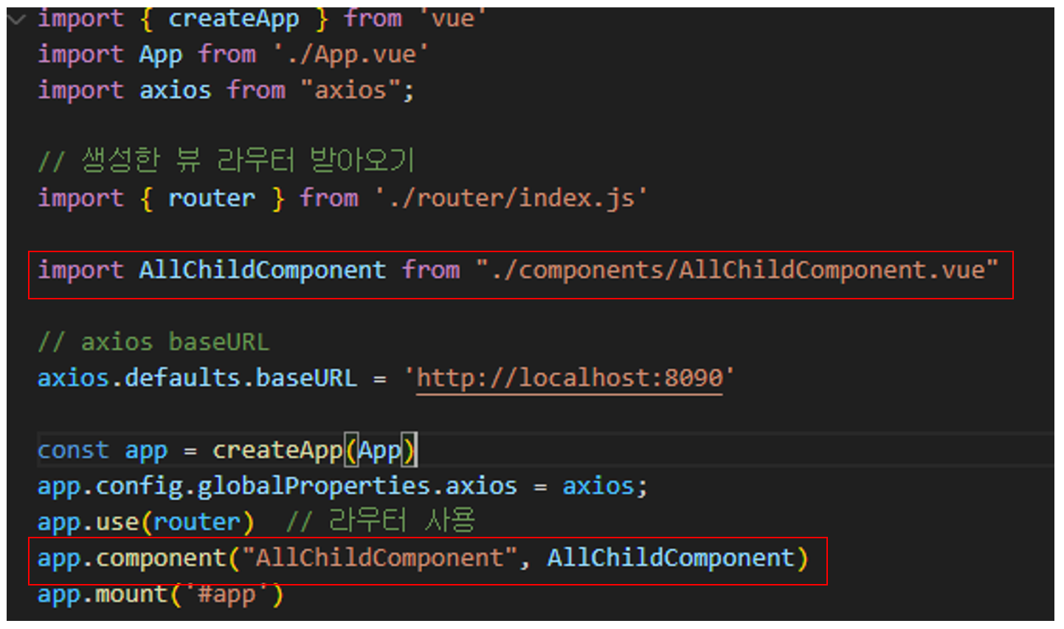The image size is (1064, 629).
Task: Collapse the fold chevron beside first import line
Action: pos(15,19)
